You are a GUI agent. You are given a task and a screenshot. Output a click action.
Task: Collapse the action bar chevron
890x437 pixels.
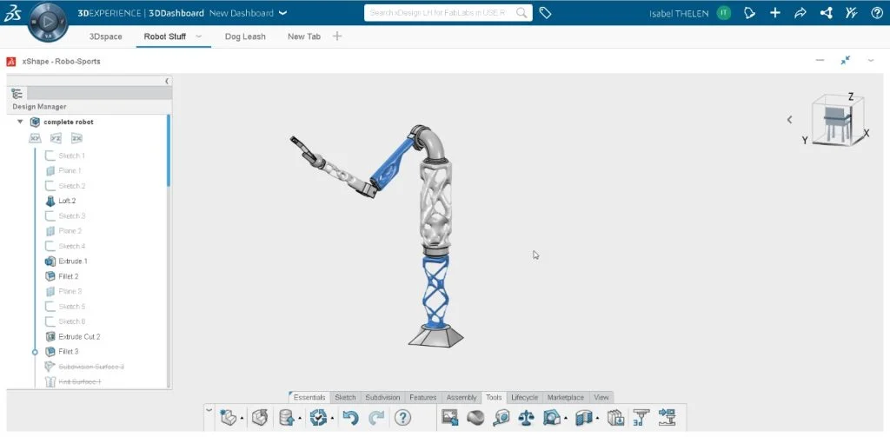(x=209, y=410)
